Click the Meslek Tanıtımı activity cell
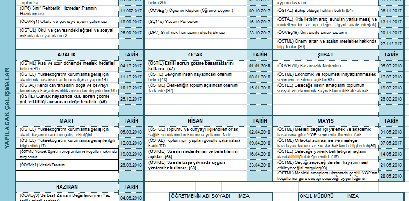 coord(67,165)
